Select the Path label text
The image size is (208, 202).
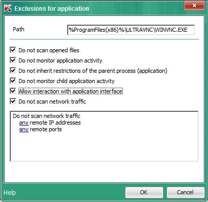[18, 29]
